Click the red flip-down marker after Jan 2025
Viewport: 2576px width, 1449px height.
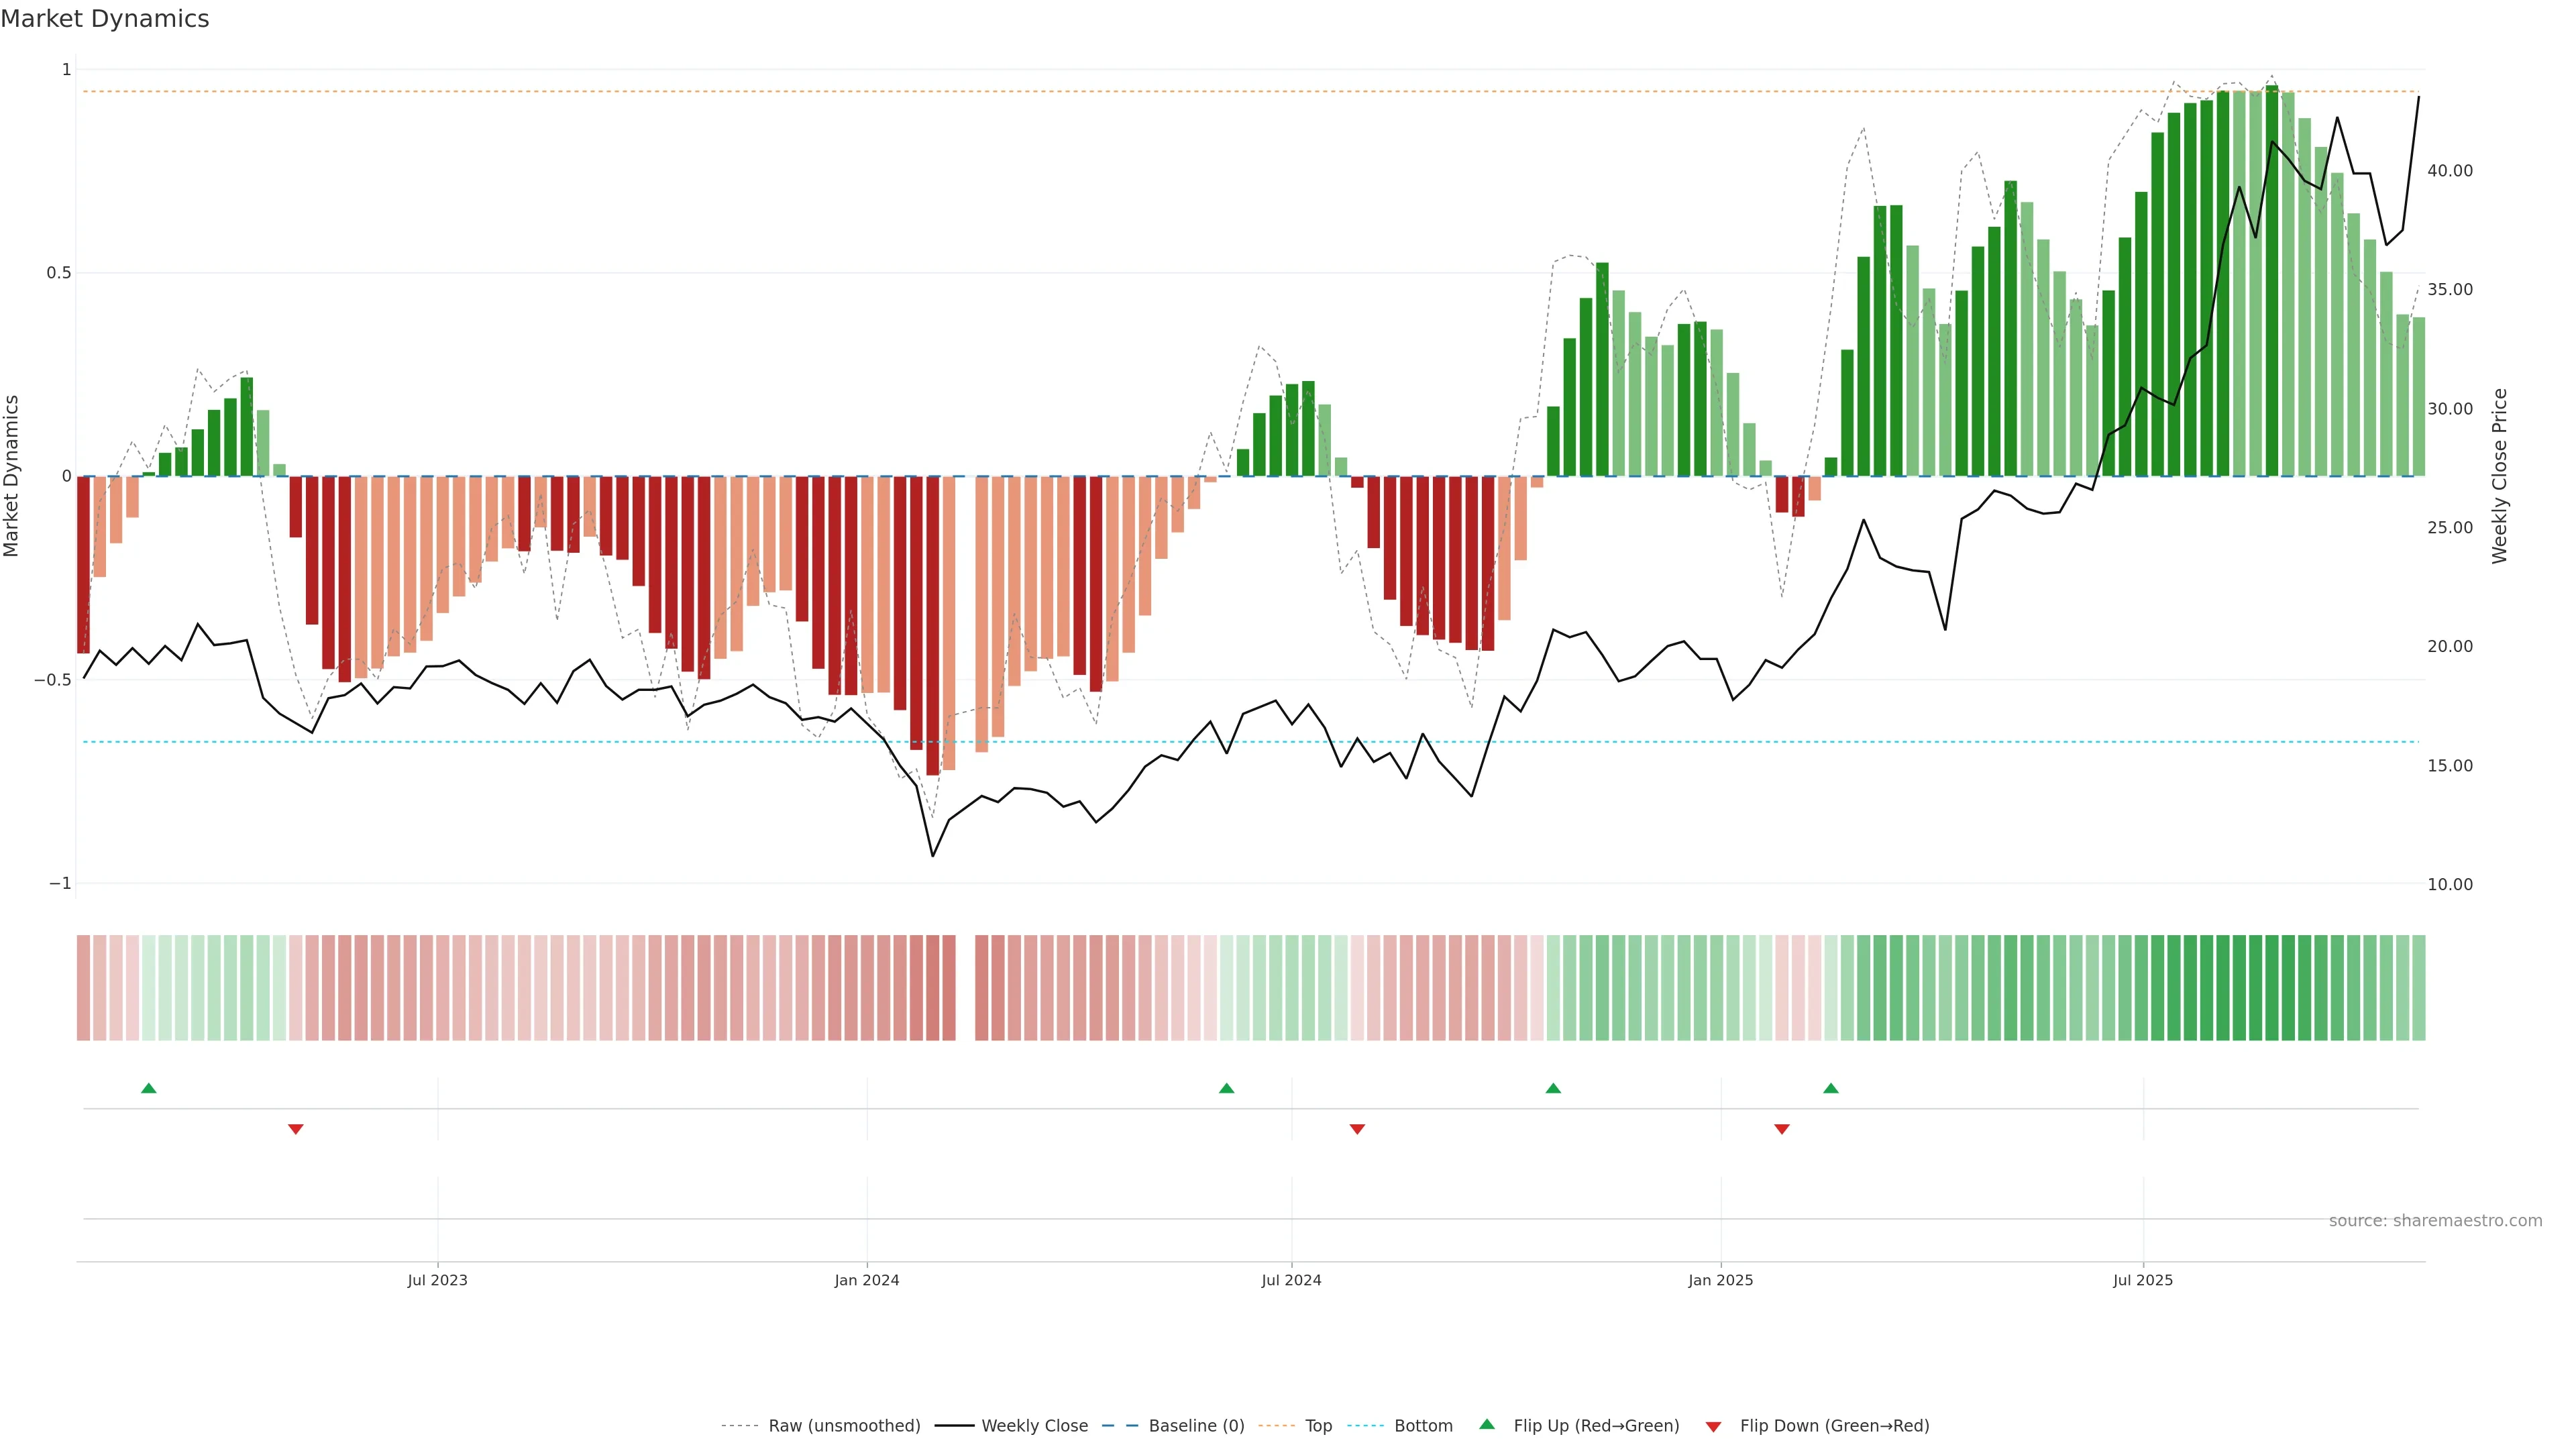click(1782, 1129)
